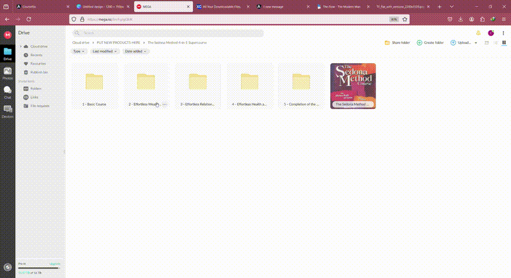This screenshot has height=278, width=511.
Task: Go forward in browser history
Action: click(18, 19)
